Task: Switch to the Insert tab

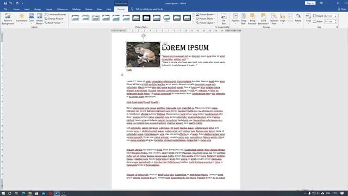Action: (27, 9)
